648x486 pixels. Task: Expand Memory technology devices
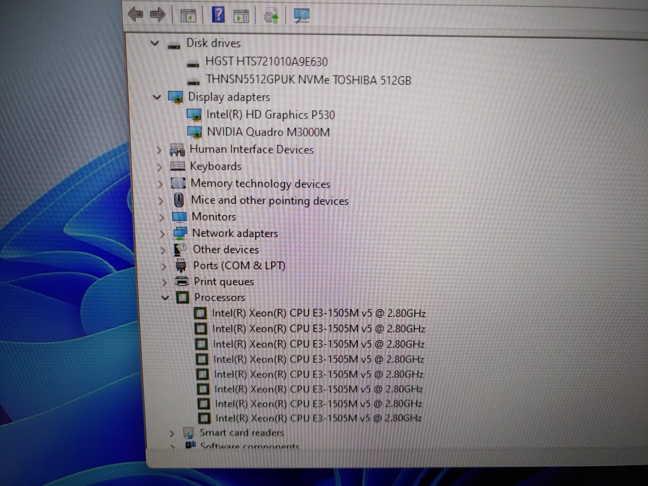[160, 184]
